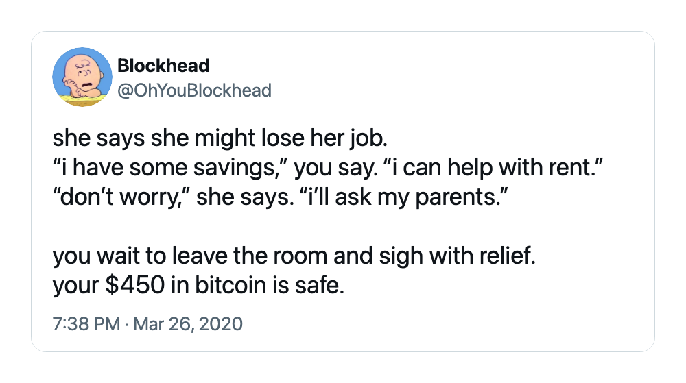Image resolution: width=686 pixels, height=383 pixels.
Task: Open the @OhYouBlockhead handle link
Action: coord(195,90)
